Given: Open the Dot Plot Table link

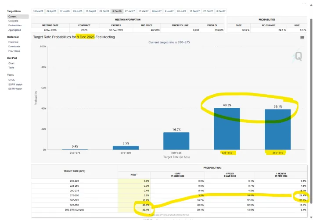Looking at the screenshot, I should [11, 67].
